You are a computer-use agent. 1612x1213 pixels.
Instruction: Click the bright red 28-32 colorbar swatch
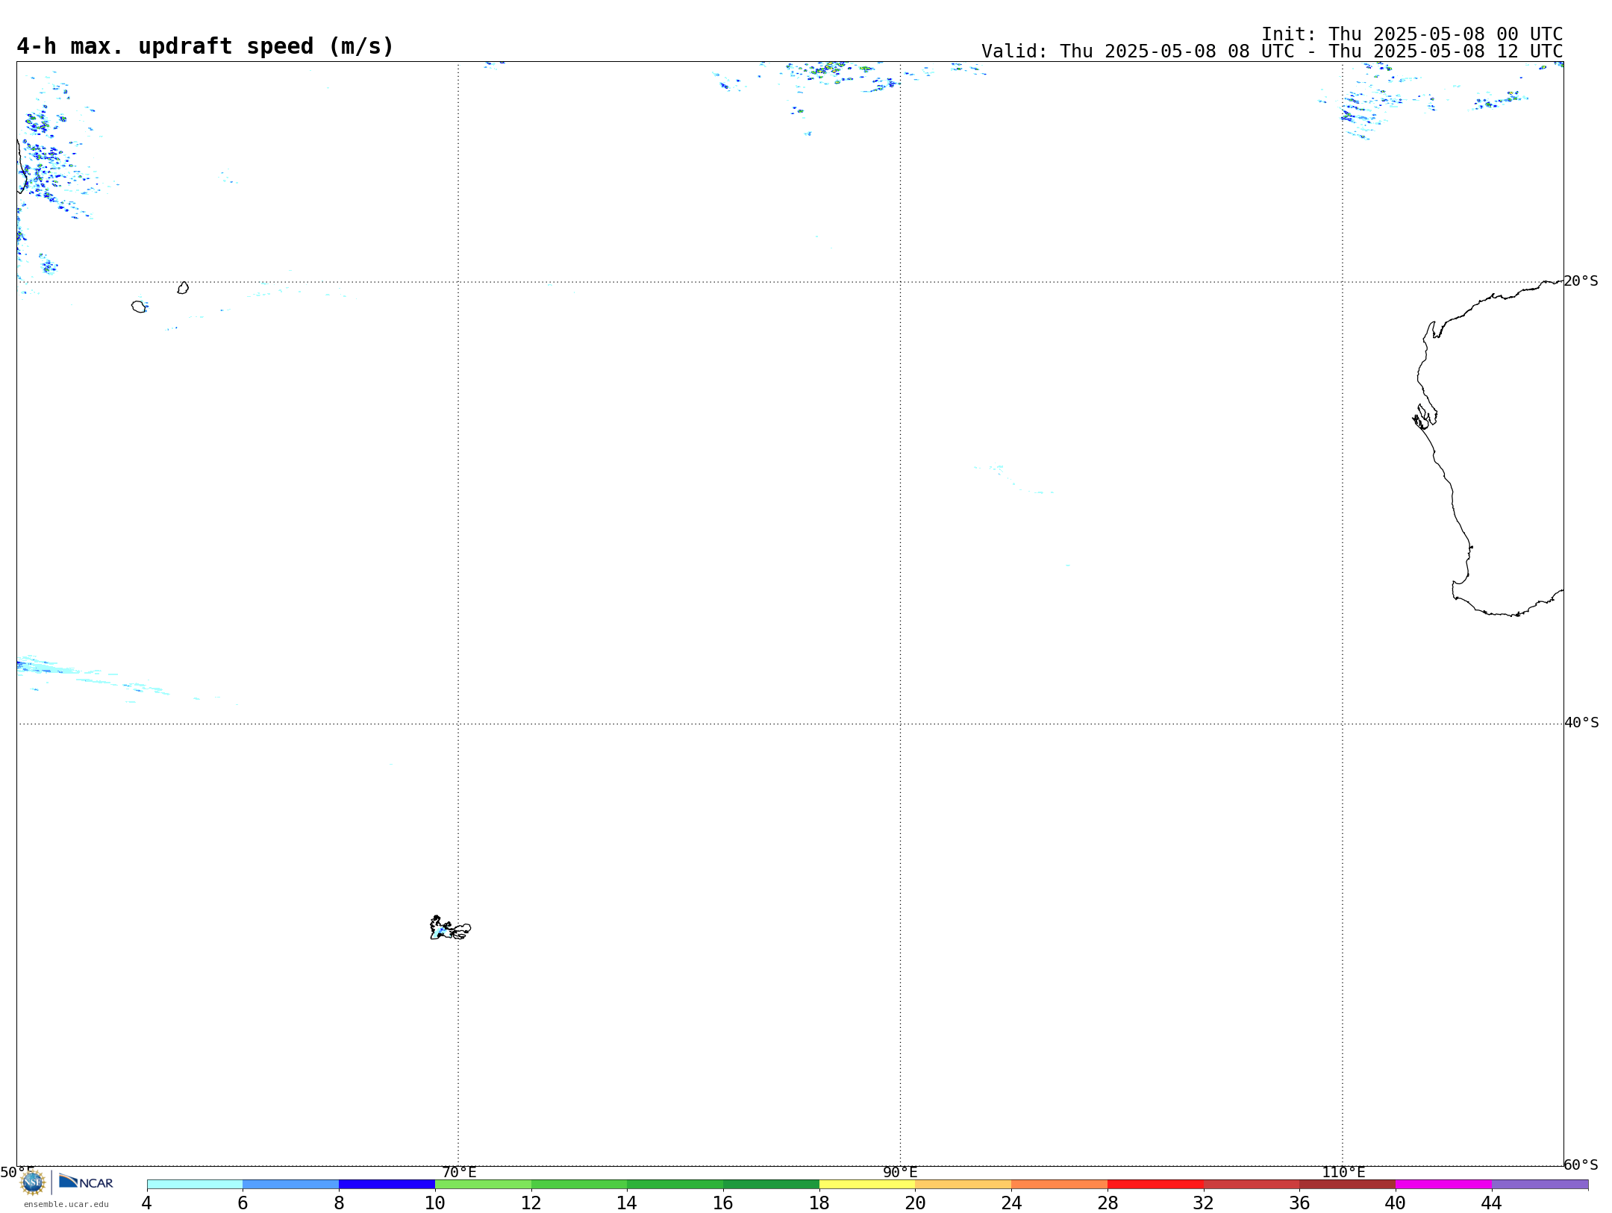(1155, 1184)
